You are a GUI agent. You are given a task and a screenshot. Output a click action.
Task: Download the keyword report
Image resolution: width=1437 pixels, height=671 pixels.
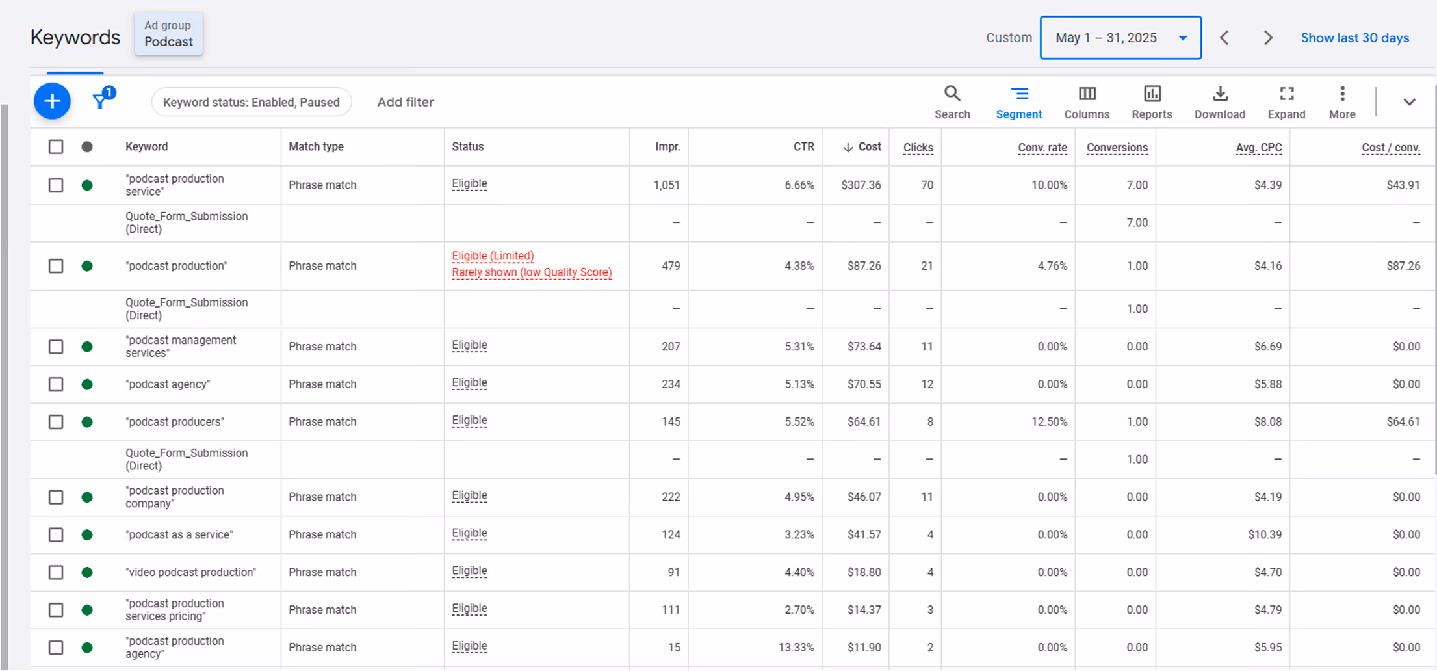(1220, 101)
